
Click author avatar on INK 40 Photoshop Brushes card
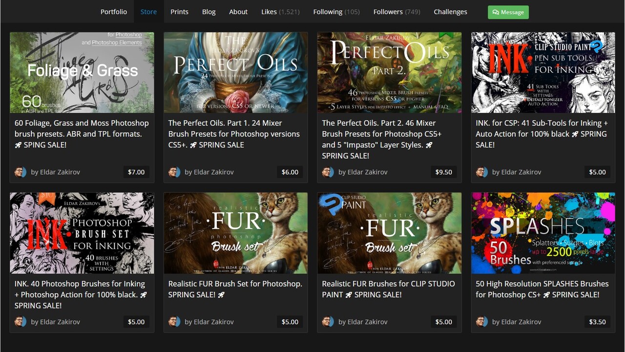(x=21, y=322)
